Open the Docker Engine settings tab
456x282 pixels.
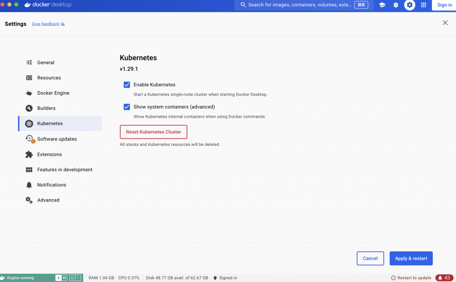pos(53,93)
